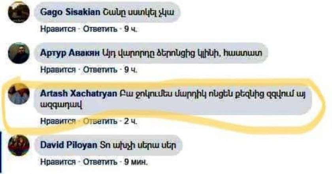Like Артур Авакян's comment with Нравится
This screenshot has width=332, height=174.
(58, 69)
